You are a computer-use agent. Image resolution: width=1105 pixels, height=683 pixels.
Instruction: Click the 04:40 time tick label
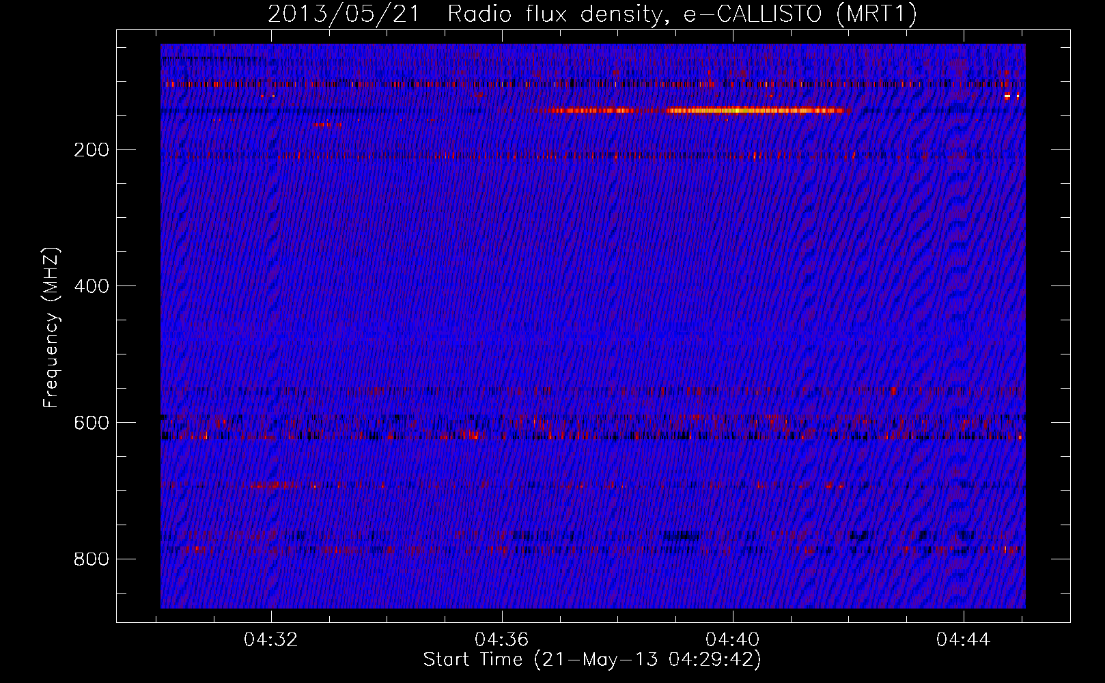pyautogui.click(x=733, y=640)
